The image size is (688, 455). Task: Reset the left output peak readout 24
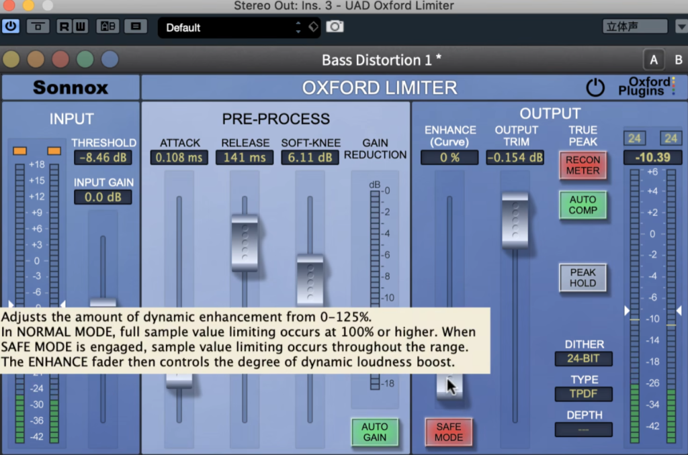634,138
